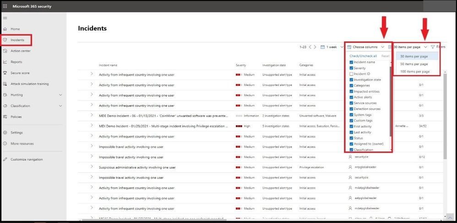Uncheck the Assigned to (owner) checkbox

[x=351, y=144]
